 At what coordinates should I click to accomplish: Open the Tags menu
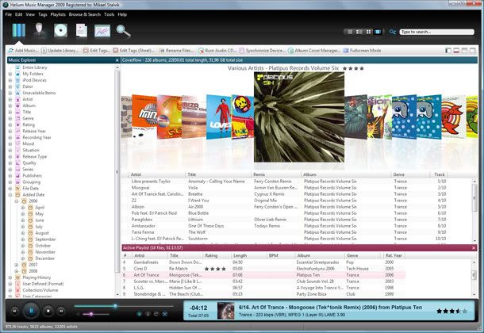pyautogui.click(x=43, y=14)
